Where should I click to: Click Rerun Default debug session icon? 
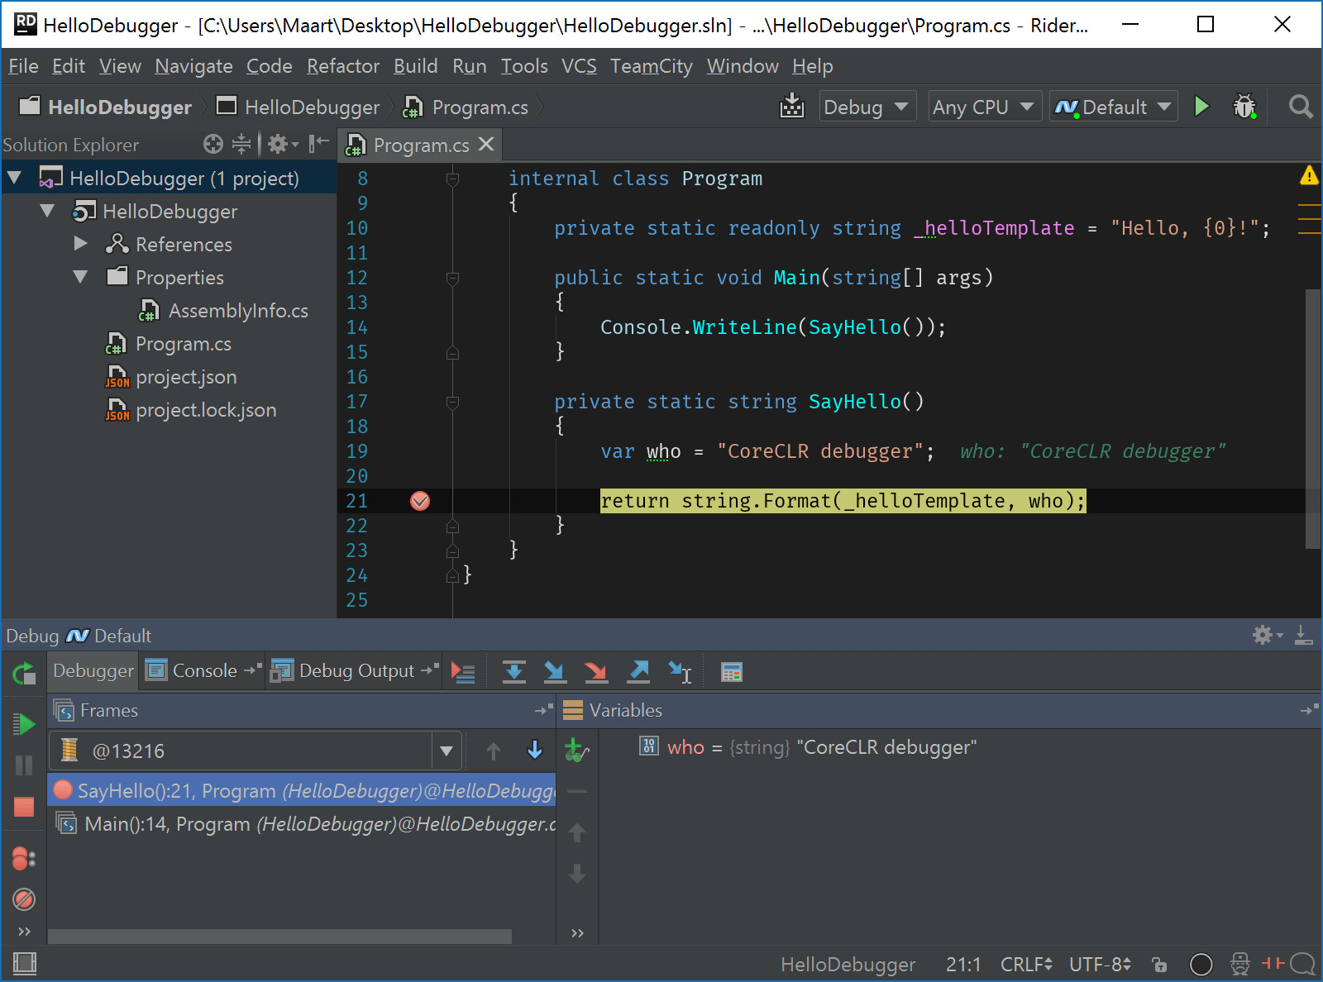pos(24,674)
